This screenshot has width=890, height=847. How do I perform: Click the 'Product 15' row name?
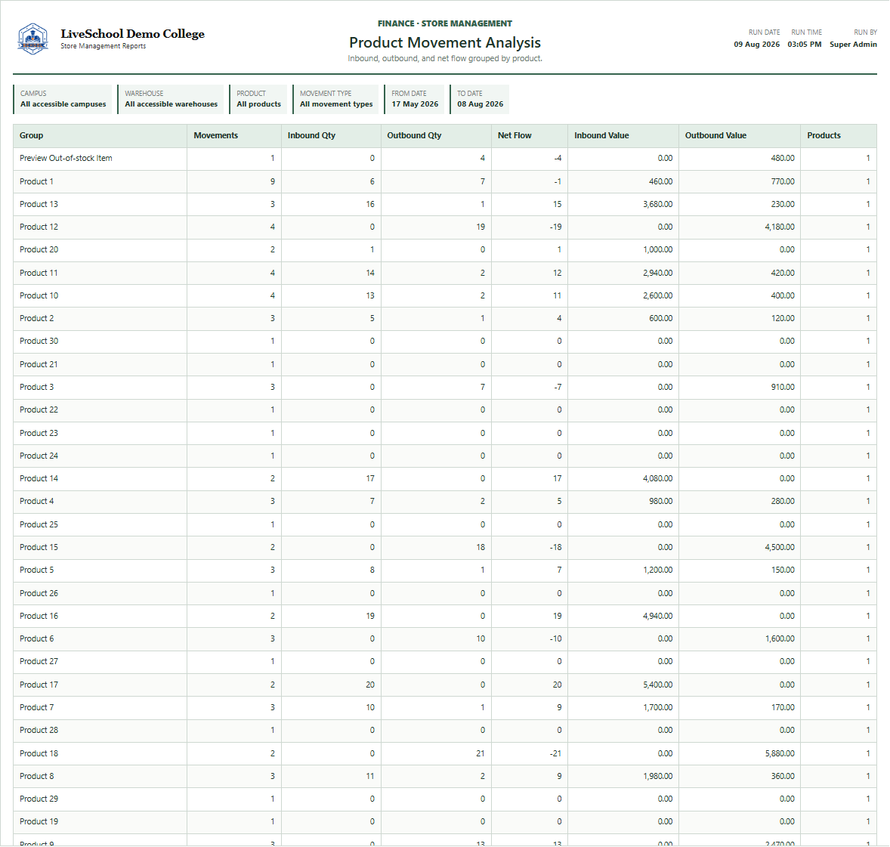point(39,547)
